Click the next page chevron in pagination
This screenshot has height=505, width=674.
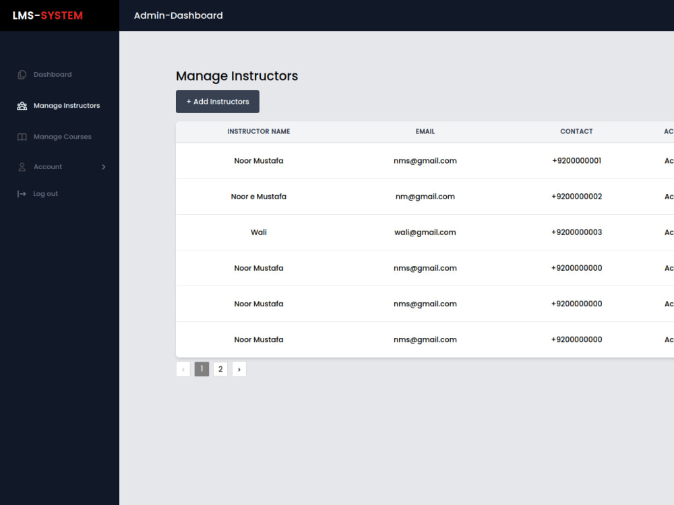[239, 368]
